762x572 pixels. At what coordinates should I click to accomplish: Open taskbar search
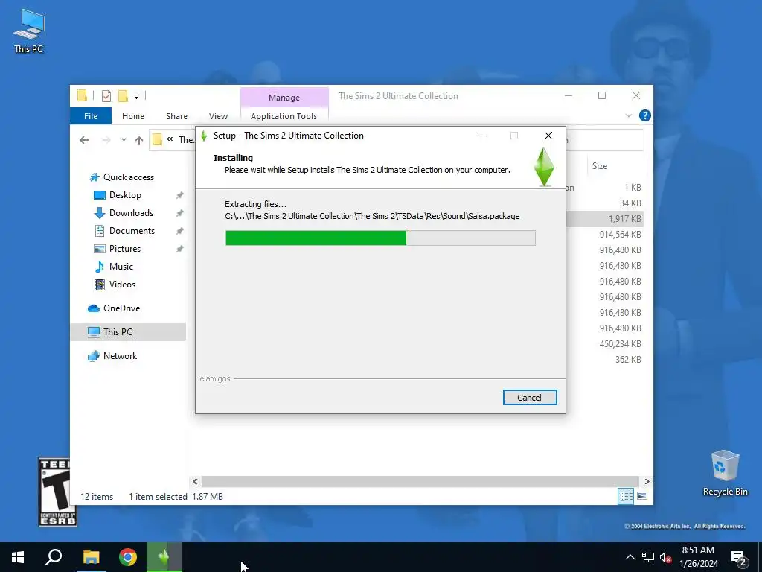click(54, 557)
